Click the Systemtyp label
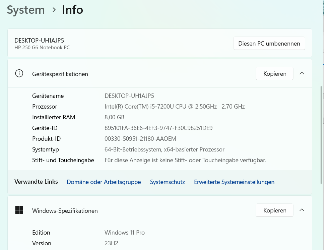Screen dimensions: 324x250 tap(46, 149)
